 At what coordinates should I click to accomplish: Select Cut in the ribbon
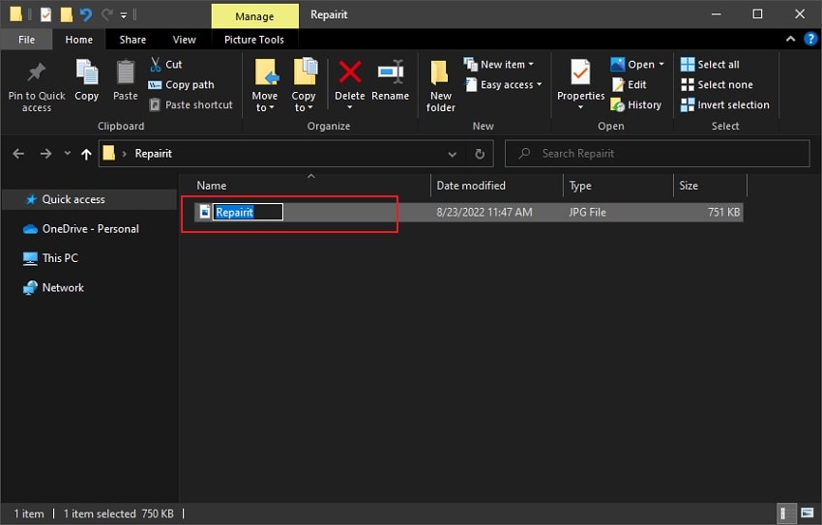click(165, 65)
